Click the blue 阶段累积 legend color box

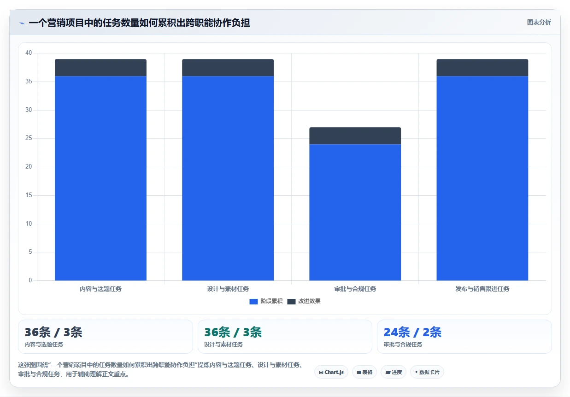coord(253,301)
